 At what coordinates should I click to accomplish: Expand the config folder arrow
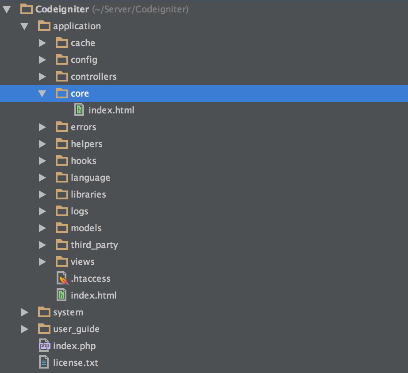pyautogui.click(x=42, y=60)
